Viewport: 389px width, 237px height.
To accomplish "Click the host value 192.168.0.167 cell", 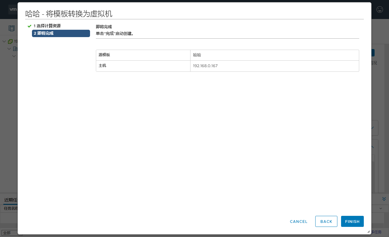I will coord(274,66).
